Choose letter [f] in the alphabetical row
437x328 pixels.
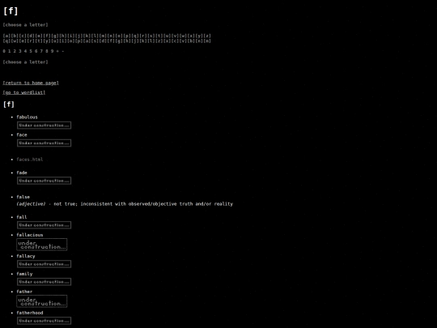click(47, 36)
